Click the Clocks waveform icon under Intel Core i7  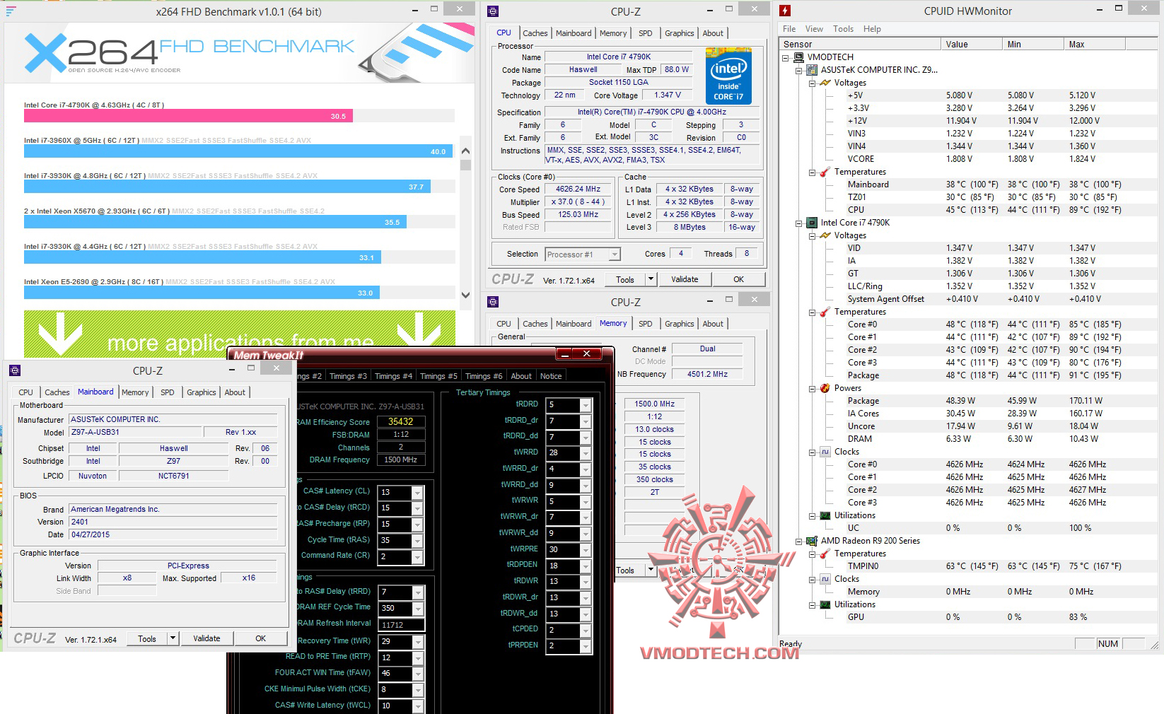(825, 452)
